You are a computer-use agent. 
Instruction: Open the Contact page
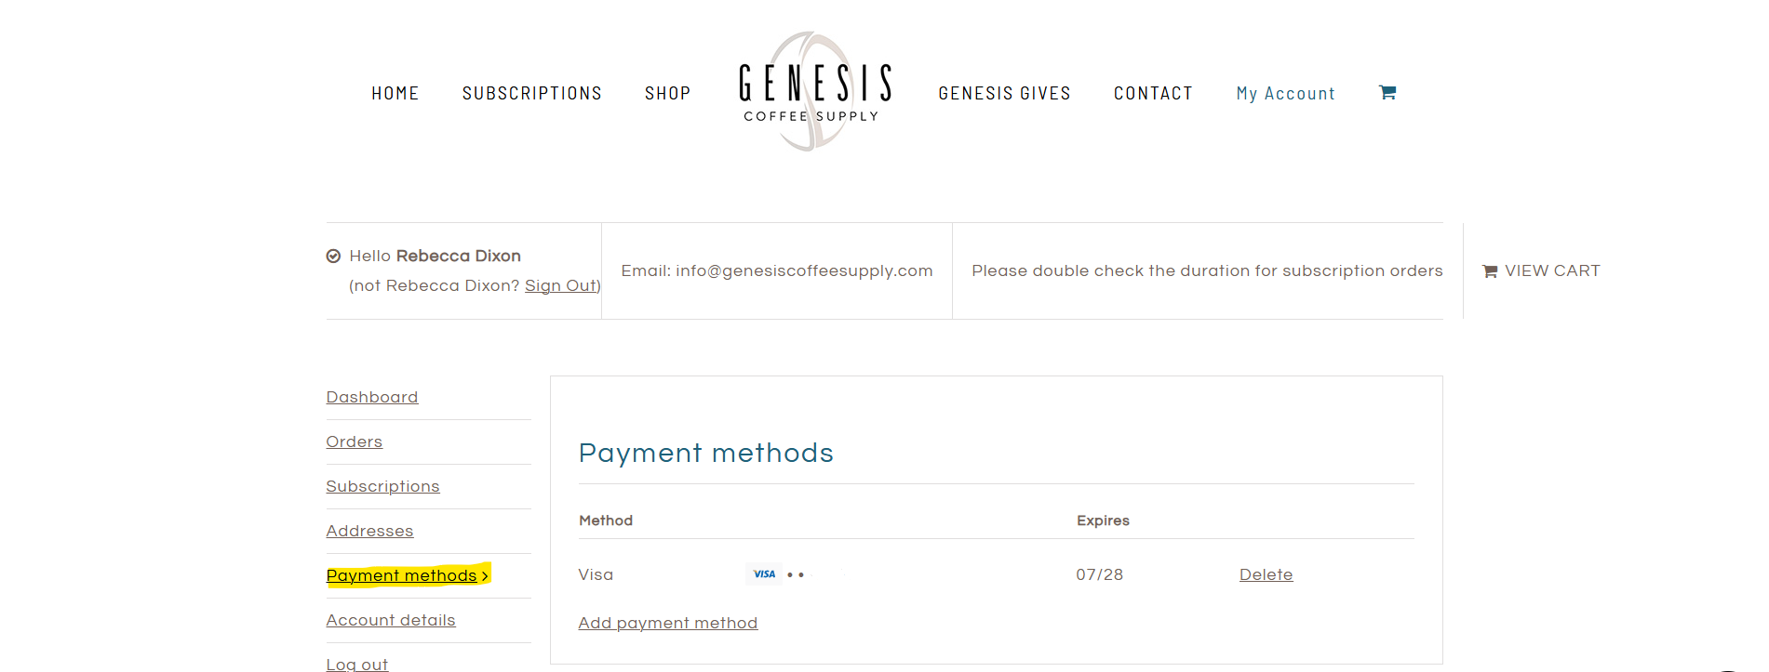[x=1153, y=94]
